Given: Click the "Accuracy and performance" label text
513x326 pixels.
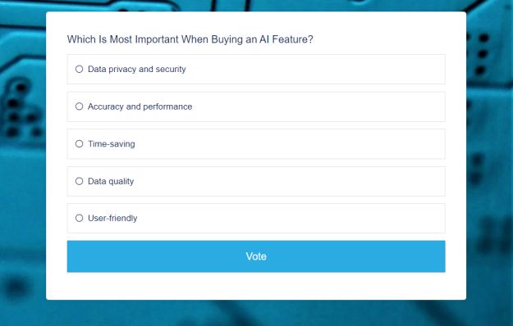Looking at the screenshot, I should [140, 106].
